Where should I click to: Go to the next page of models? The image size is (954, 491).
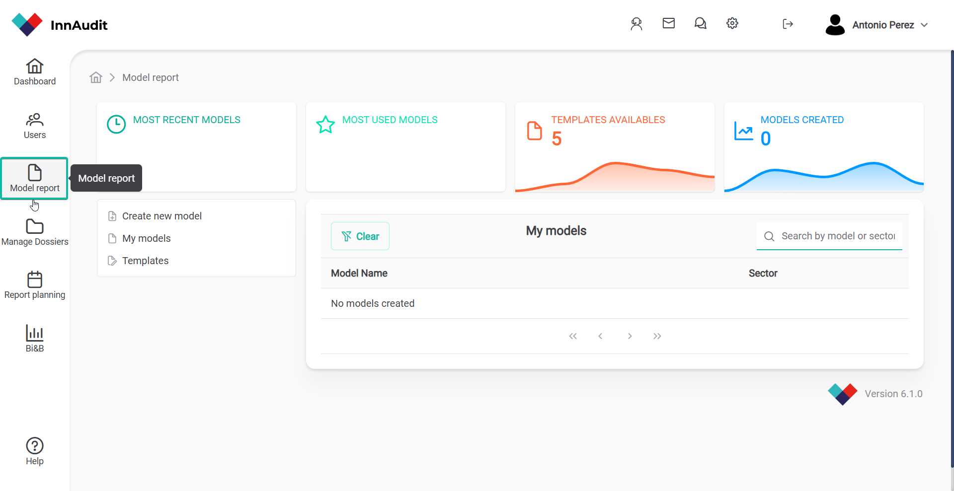(x=630, y=336)
